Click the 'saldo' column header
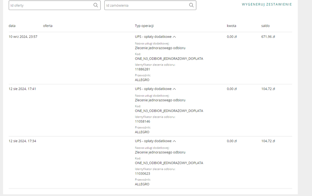The image size is (312, 196). (x=265, y=26)
